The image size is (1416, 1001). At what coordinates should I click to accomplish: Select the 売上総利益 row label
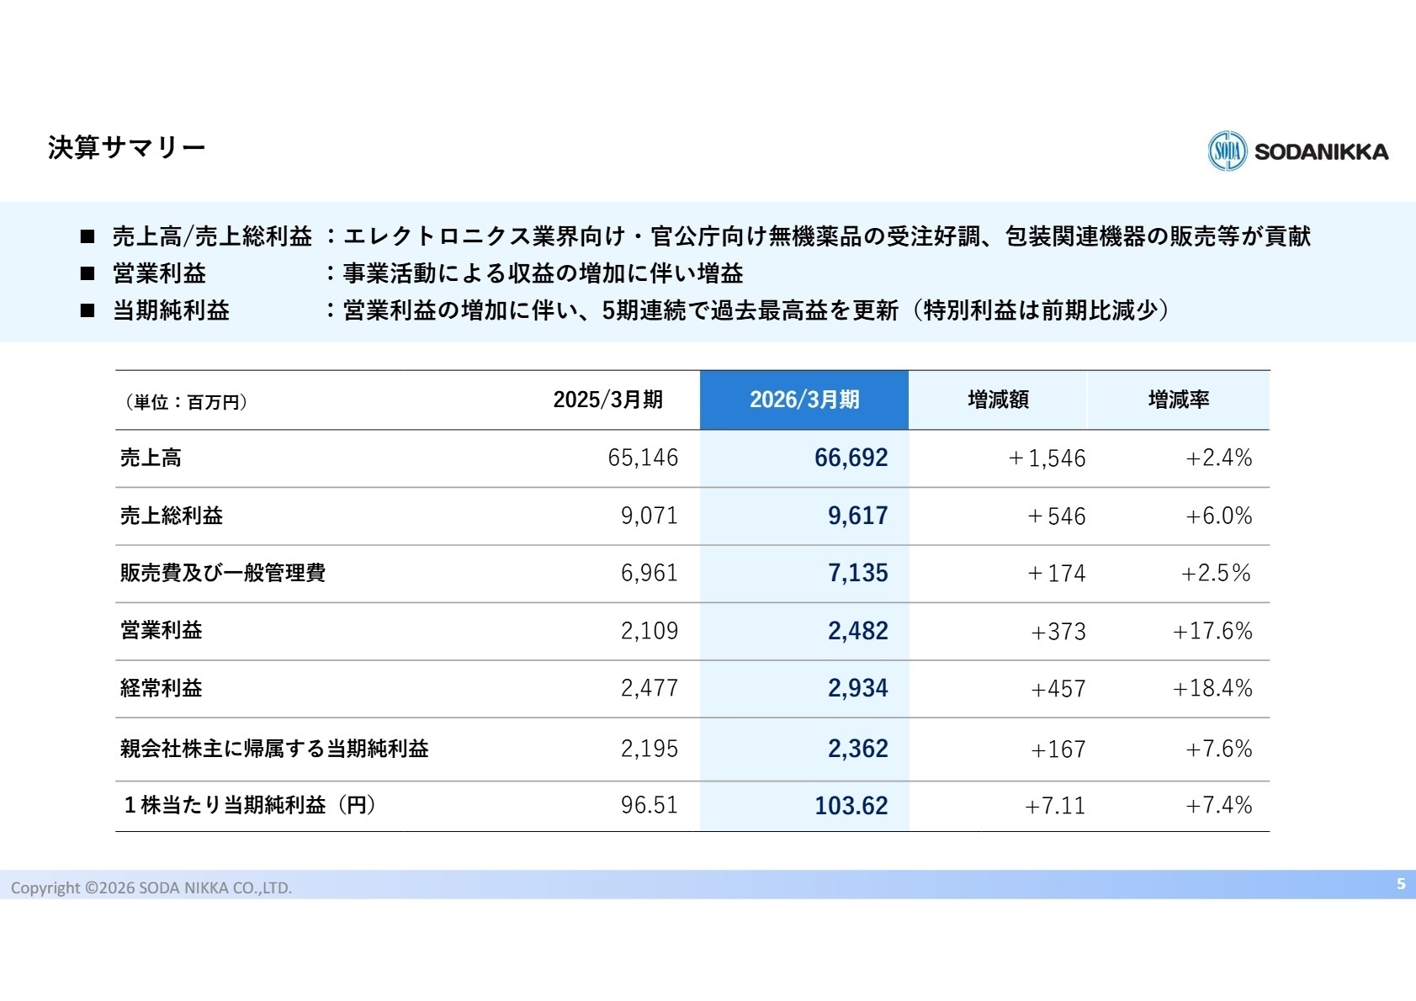click(x=172, y=516)
